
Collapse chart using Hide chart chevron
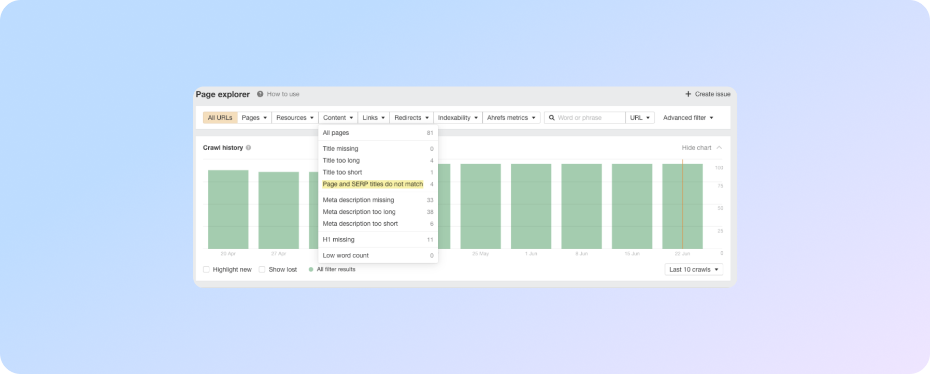click(x=719, y=148)
